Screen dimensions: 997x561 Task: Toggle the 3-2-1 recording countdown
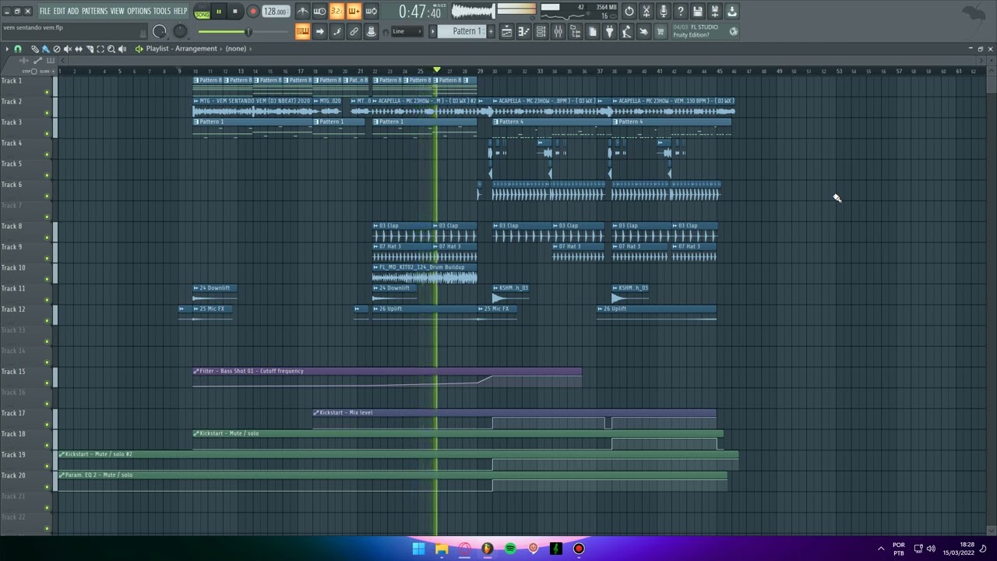pyautogui.click(x=337, y=11)
